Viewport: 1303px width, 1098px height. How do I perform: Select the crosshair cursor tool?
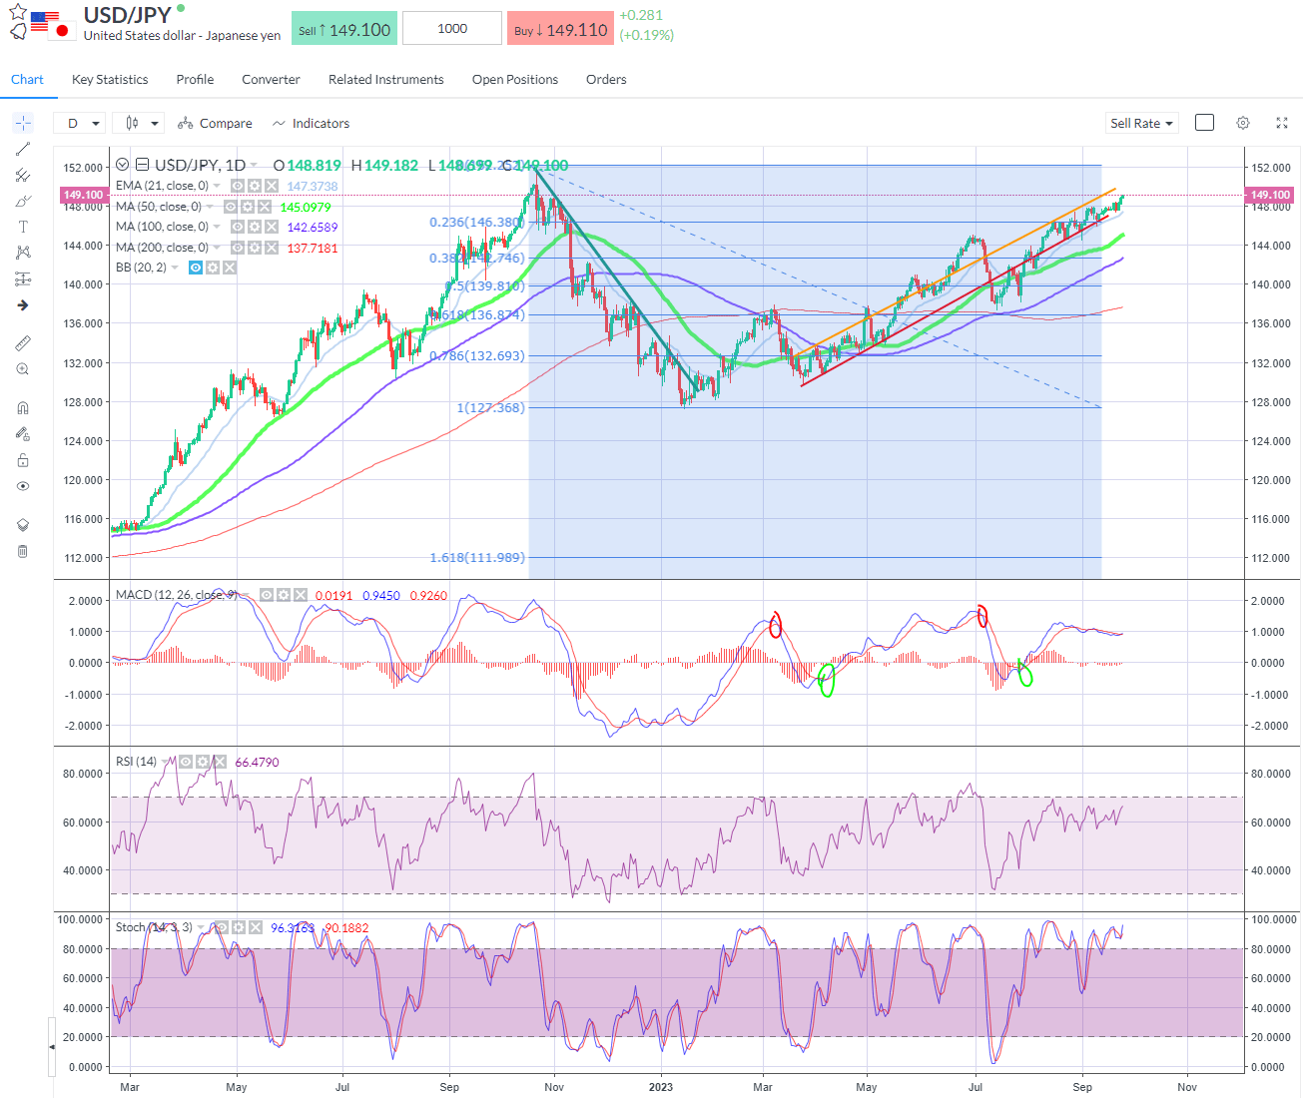click(22, 123)
